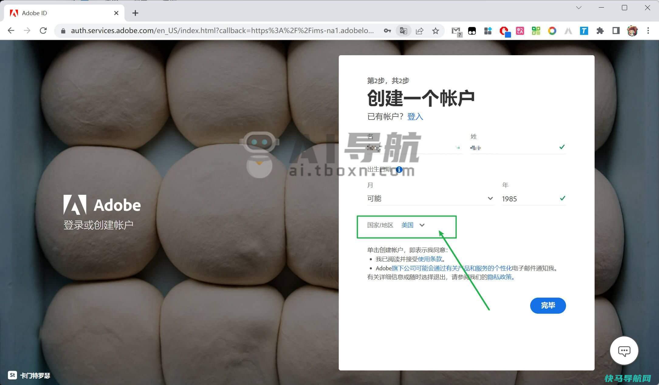The image size is (659, 385).
Task: Maximize the browser window
Action: click(624, 8)
